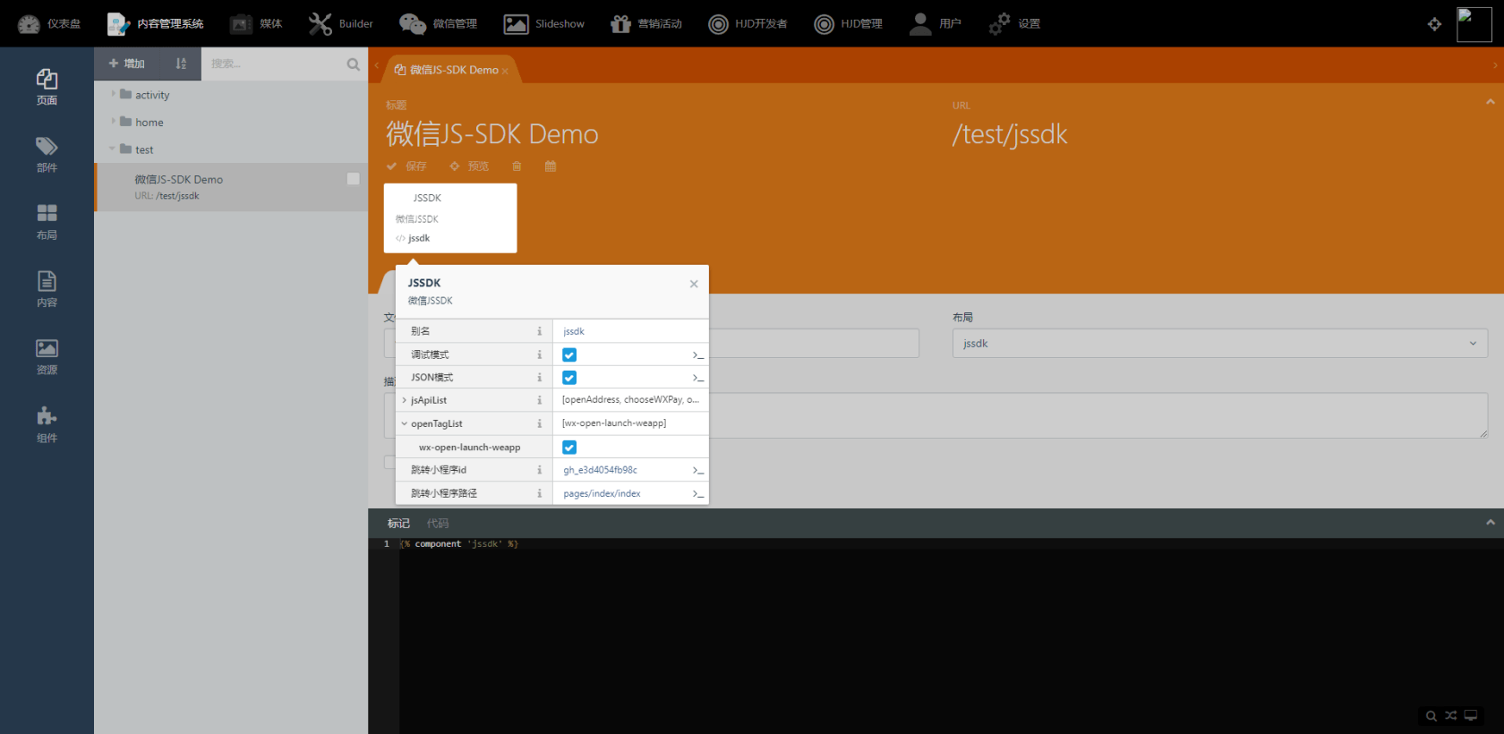Click the 增加 add page button
This screenshot has height=734, width=1504.
coord(127,64)
